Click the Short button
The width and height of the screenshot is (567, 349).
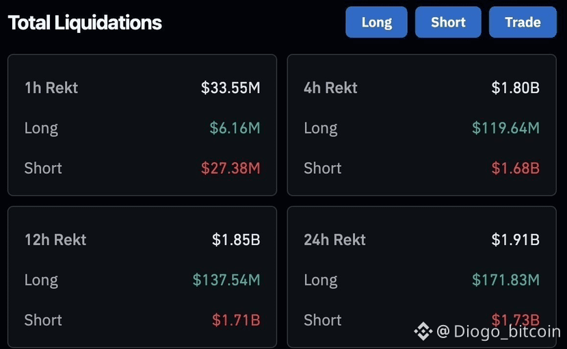coord(448,22)
